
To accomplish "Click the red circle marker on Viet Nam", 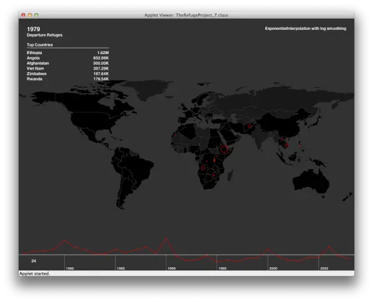I will 287,145.
